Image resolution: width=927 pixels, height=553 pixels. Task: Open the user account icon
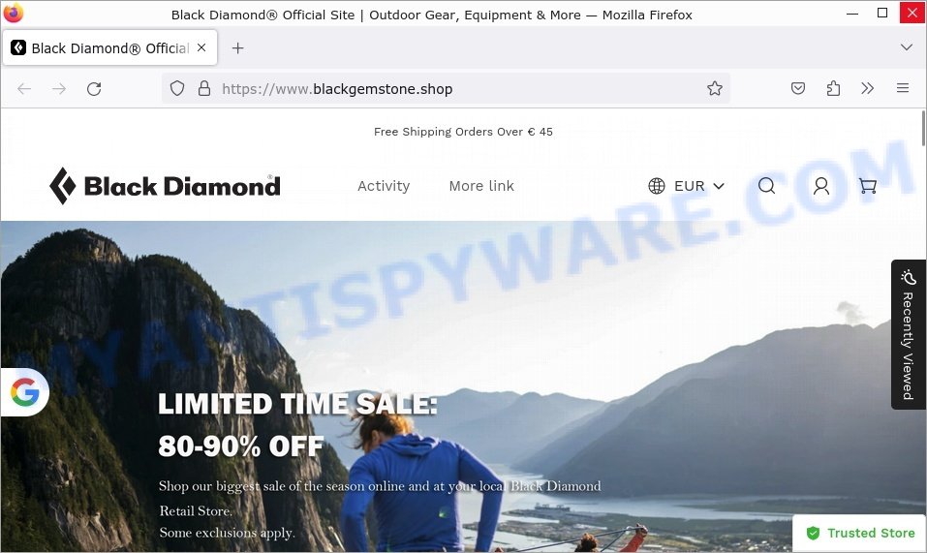pos(821,186)
